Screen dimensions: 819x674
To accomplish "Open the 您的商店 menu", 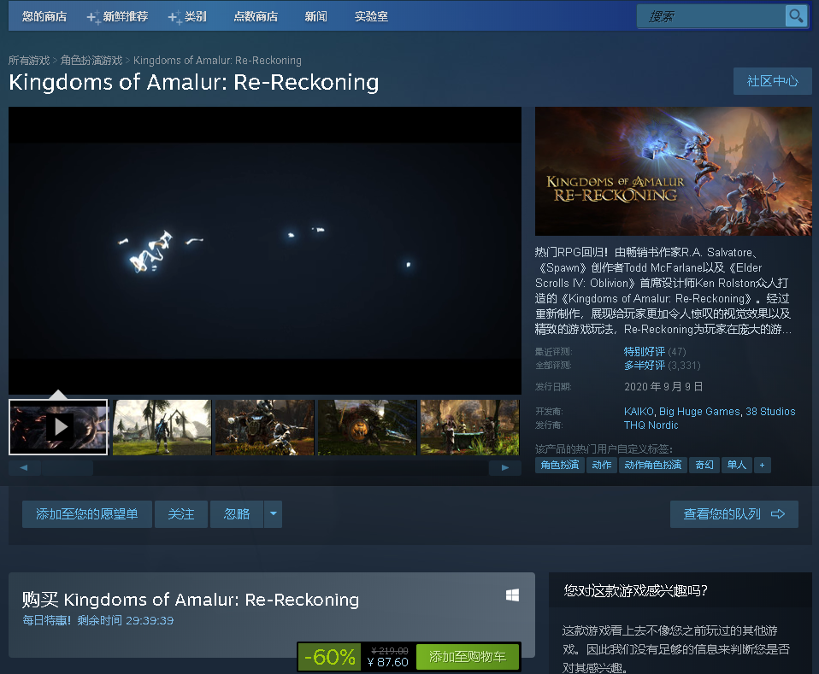I will pyautogui.click(x=44, y=17).
